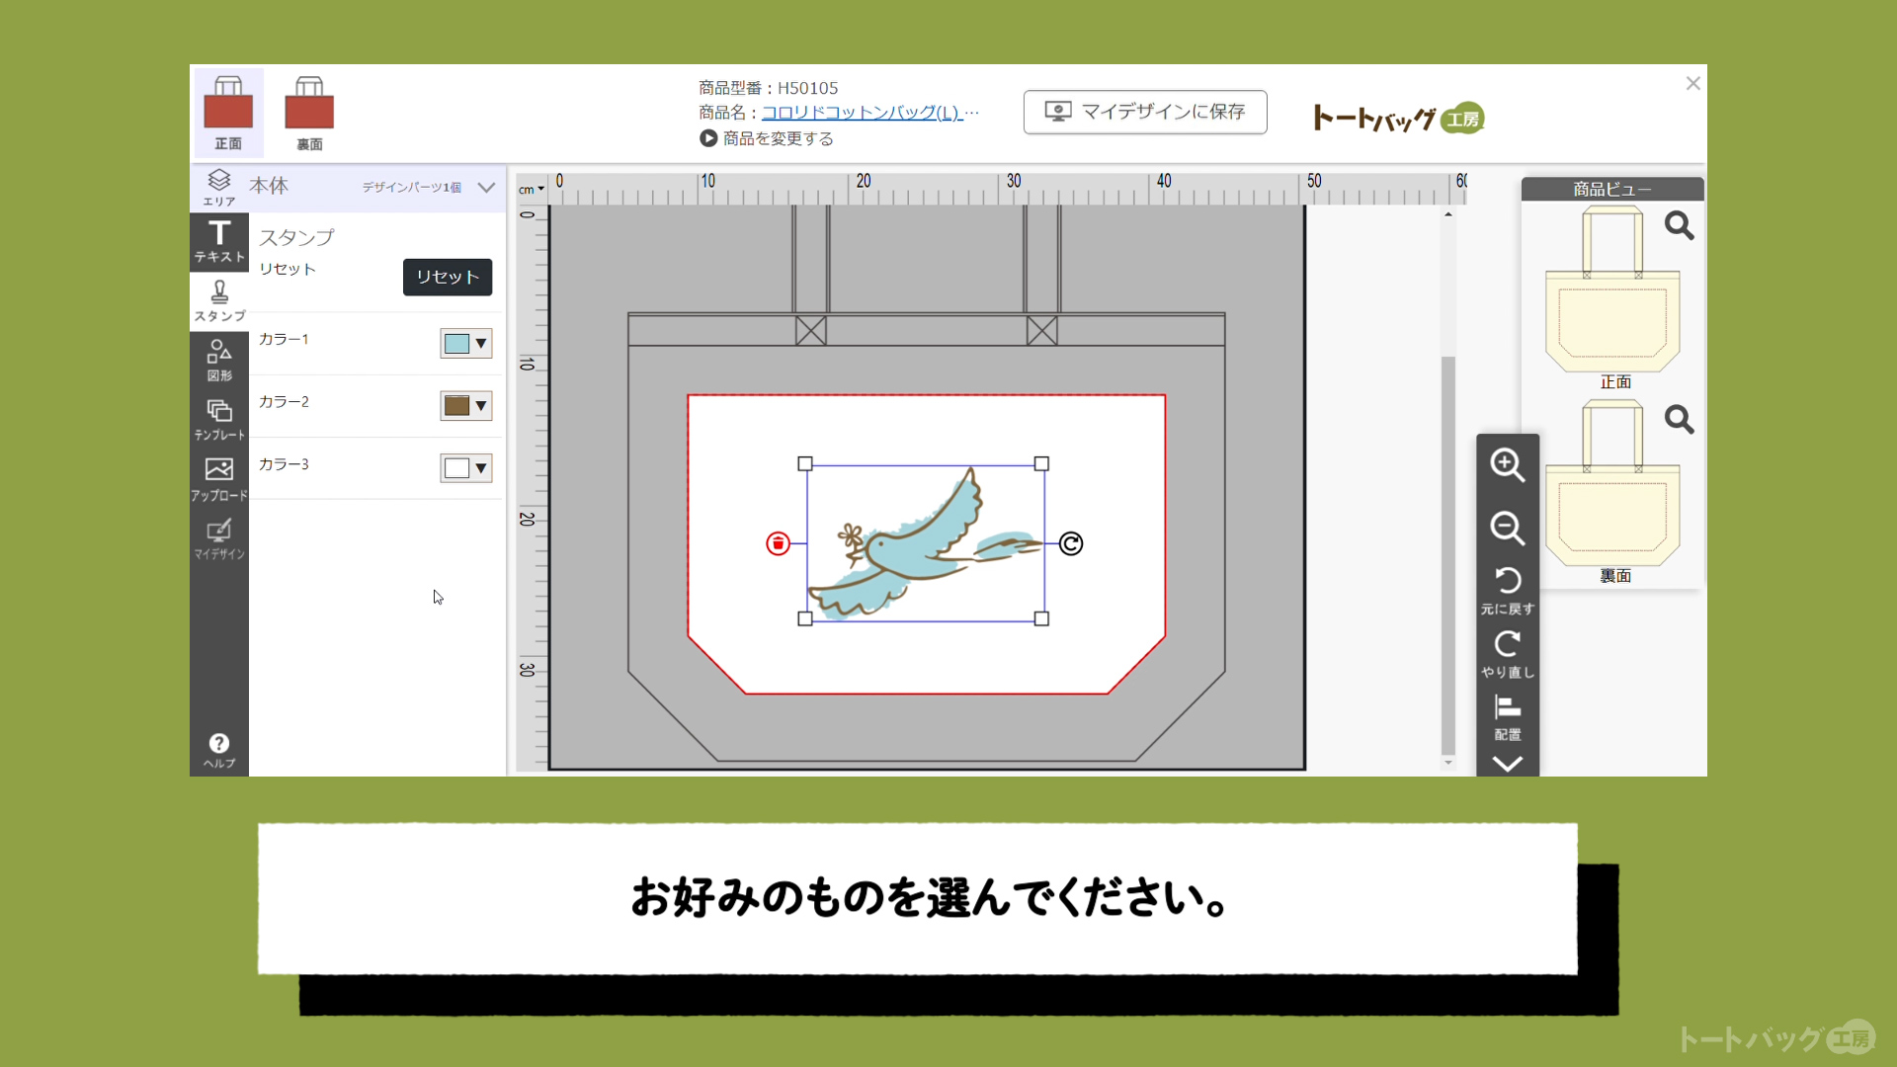Click the top-left resize handle of stamp

[x=805, y=463]
